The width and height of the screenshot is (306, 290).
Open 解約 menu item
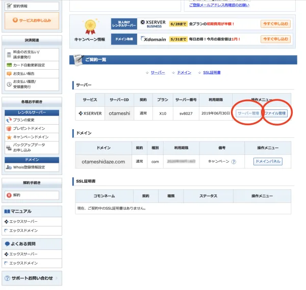click(32, 195)
